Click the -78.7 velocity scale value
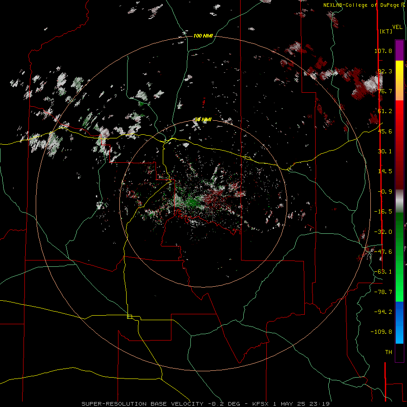The width and height of the screenshot is (407, 407). 383,292
